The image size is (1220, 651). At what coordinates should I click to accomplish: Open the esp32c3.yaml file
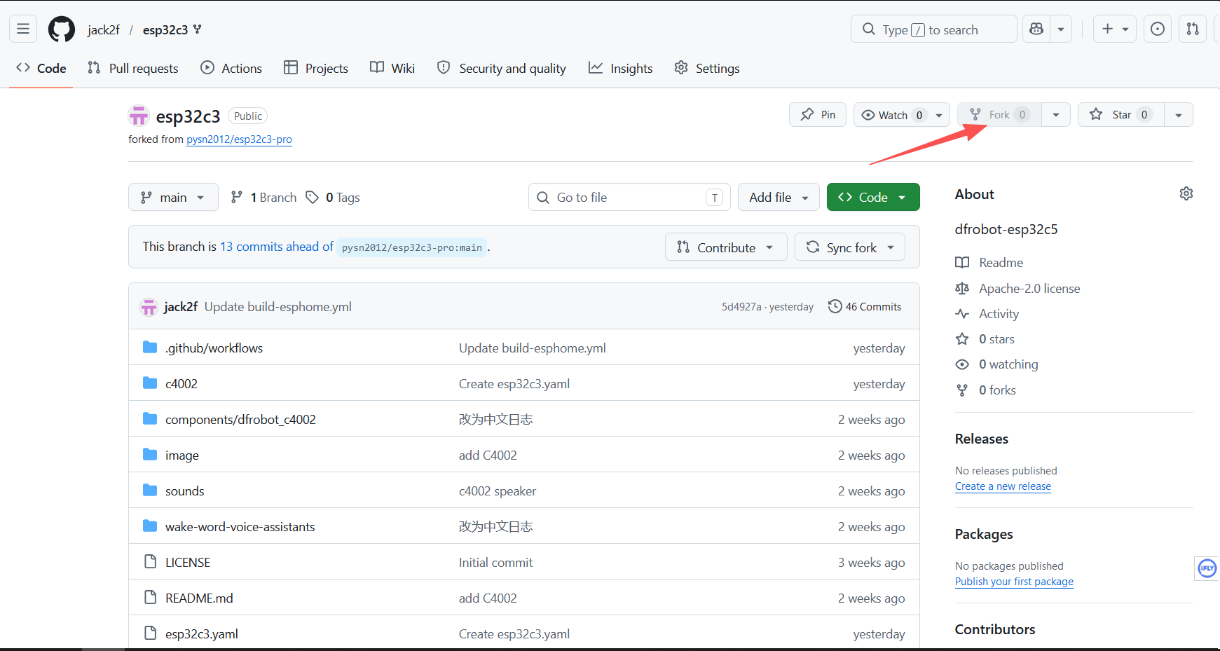202,634
